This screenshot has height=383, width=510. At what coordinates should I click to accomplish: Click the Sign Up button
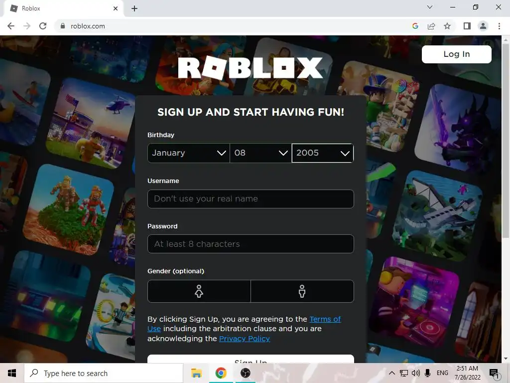(251, 359)
